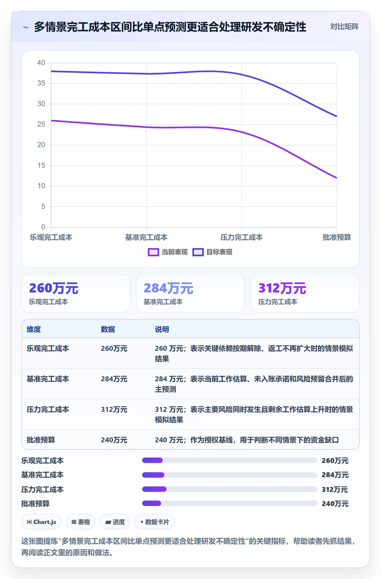Click the 基准完工成本 x-axis label
The width and height of the screenshot is (381, 579).
pyautogui.click(x=146, y=237)
